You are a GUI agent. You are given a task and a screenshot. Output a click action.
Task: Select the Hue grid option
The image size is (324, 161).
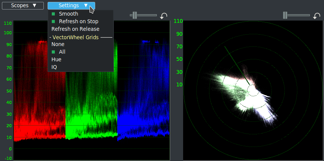pos(56,59)
